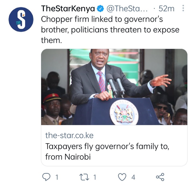The image size is (194, 187).
Task: Open TheStarKenya display name
Action: click(68, 9)
